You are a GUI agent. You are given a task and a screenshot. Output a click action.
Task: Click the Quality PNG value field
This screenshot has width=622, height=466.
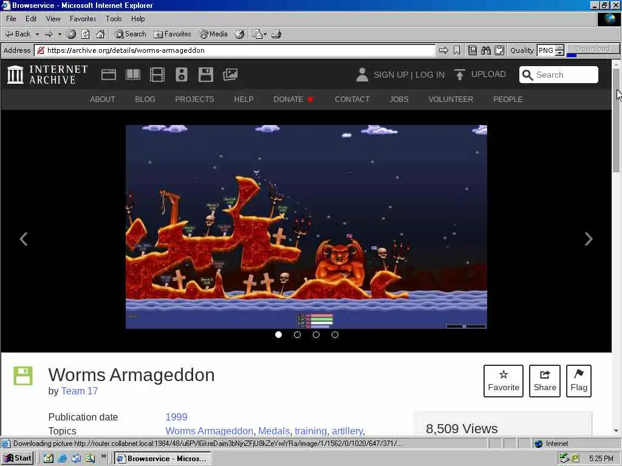pos(546,50)
